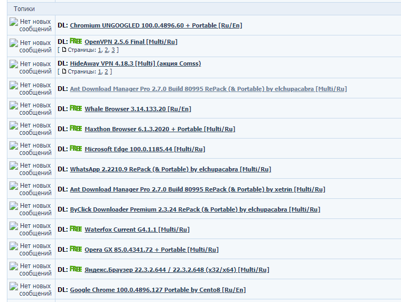Open page 2 of the OpenVPN topic
Viewport: 401px width, 302px height.
click(106, 50)
